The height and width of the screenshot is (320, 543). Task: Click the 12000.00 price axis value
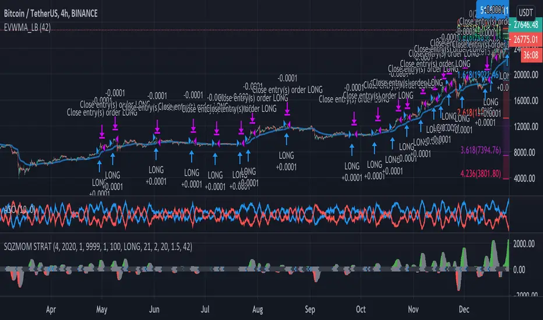coord(526,127)
